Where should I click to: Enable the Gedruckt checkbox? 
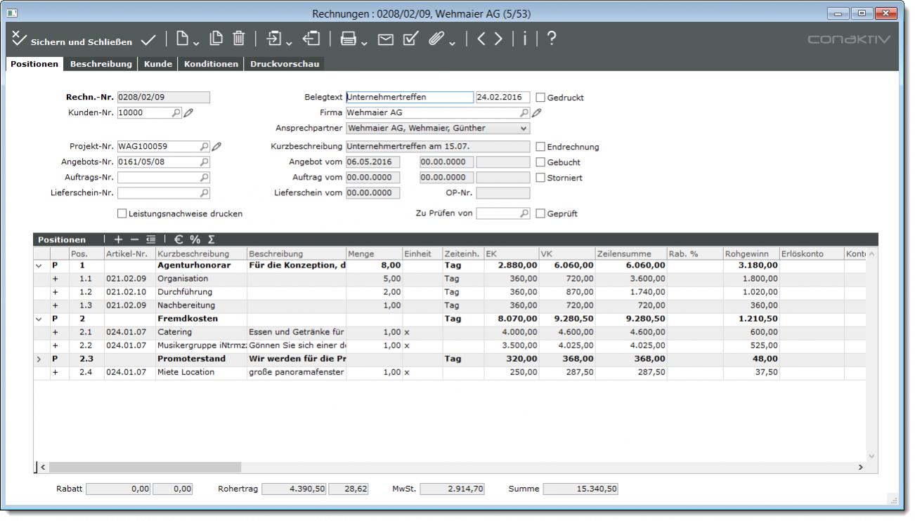pos(540,98)
